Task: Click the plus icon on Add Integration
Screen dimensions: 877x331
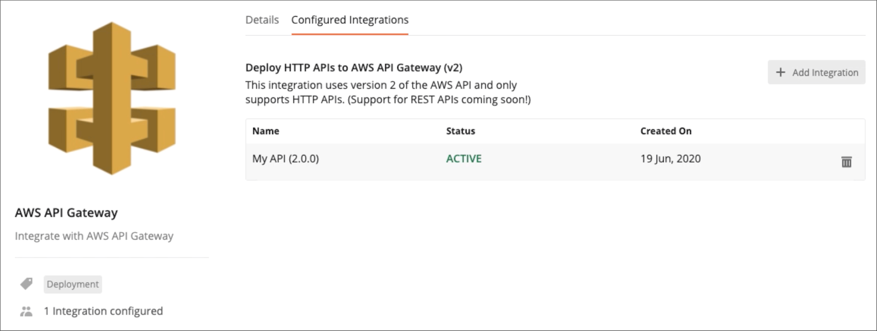Action: click(780, 72)
